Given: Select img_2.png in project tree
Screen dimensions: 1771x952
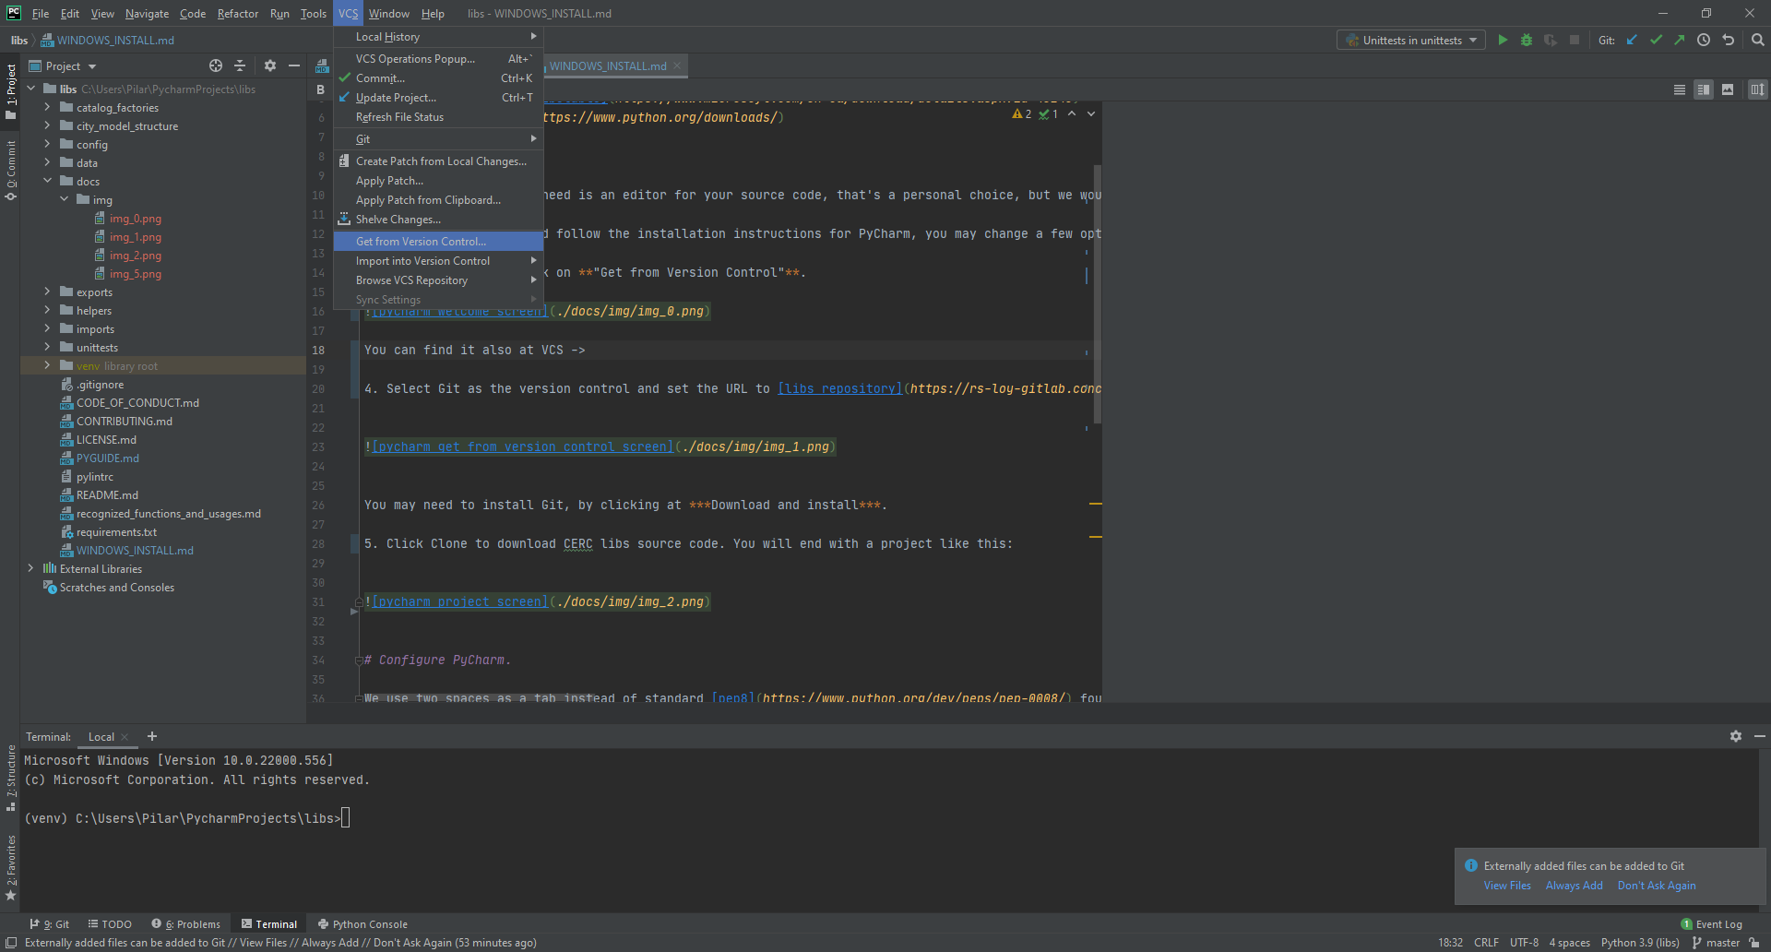Looking at the screenshot, I should click(135, 255).
